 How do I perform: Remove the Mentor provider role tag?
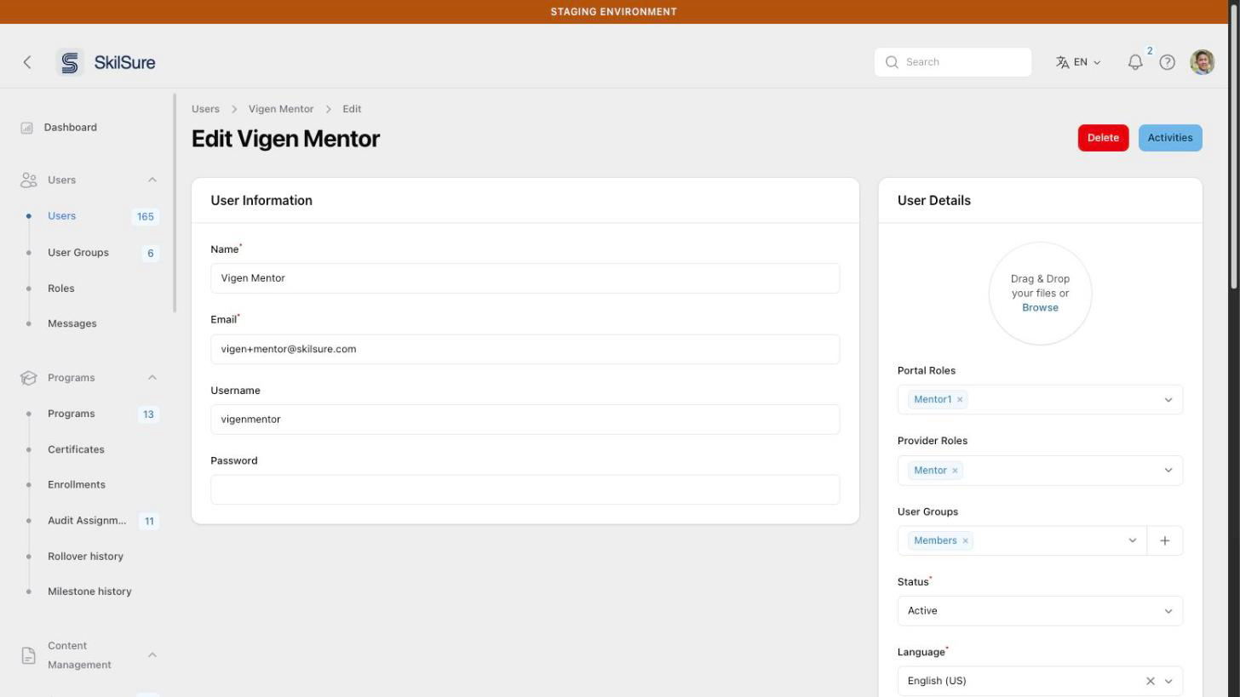(x=955, y=471)
